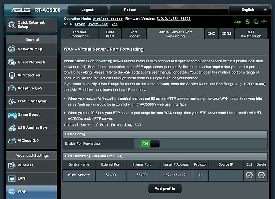
Task: Edit the Plex Server rule
Action: click(249, 175)
